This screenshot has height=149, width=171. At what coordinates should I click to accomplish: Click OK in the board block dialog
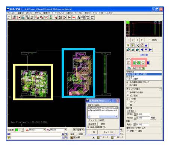94,132
